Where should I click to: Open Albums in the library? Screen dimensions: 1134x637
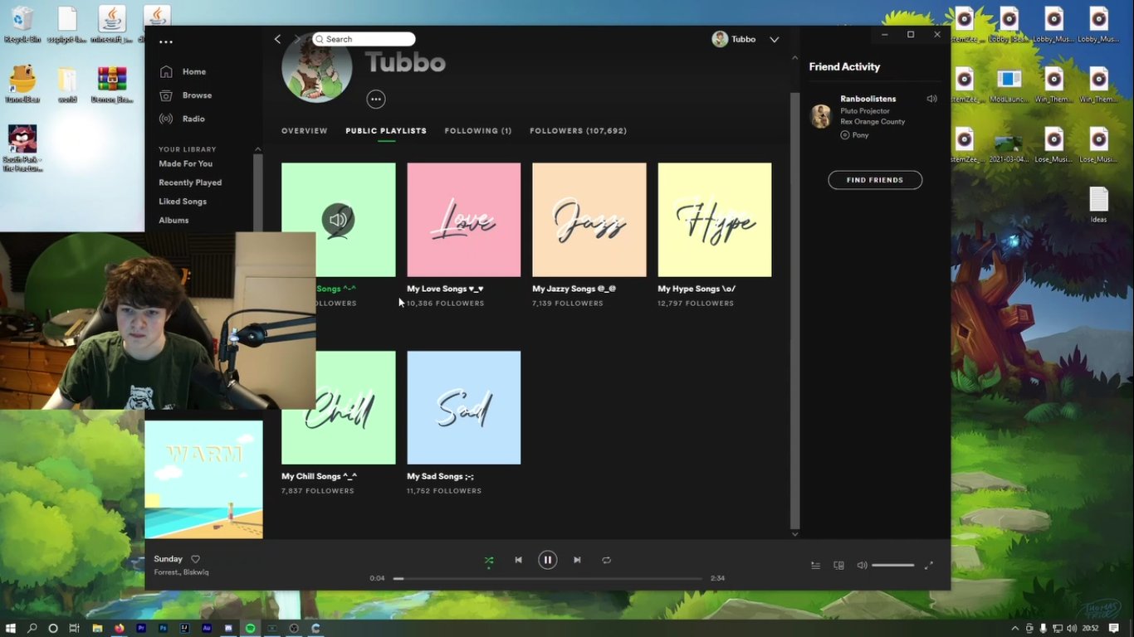click(174, 221)
